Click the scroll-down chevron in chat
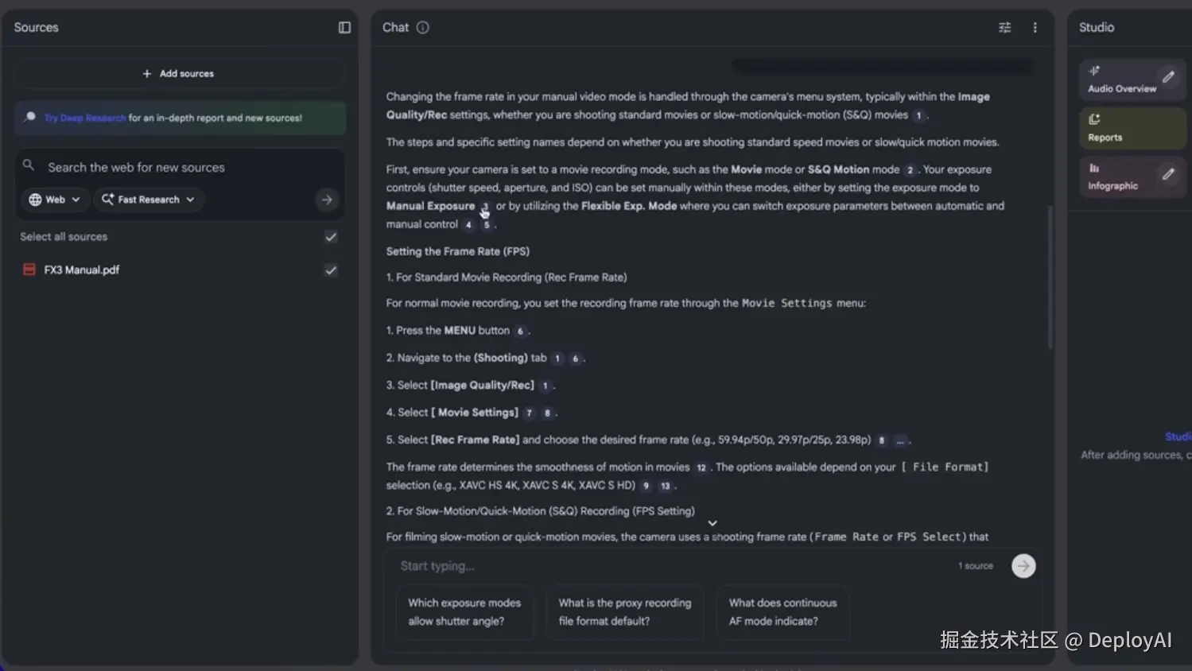 pyautogui.click(x=712, y=523)
